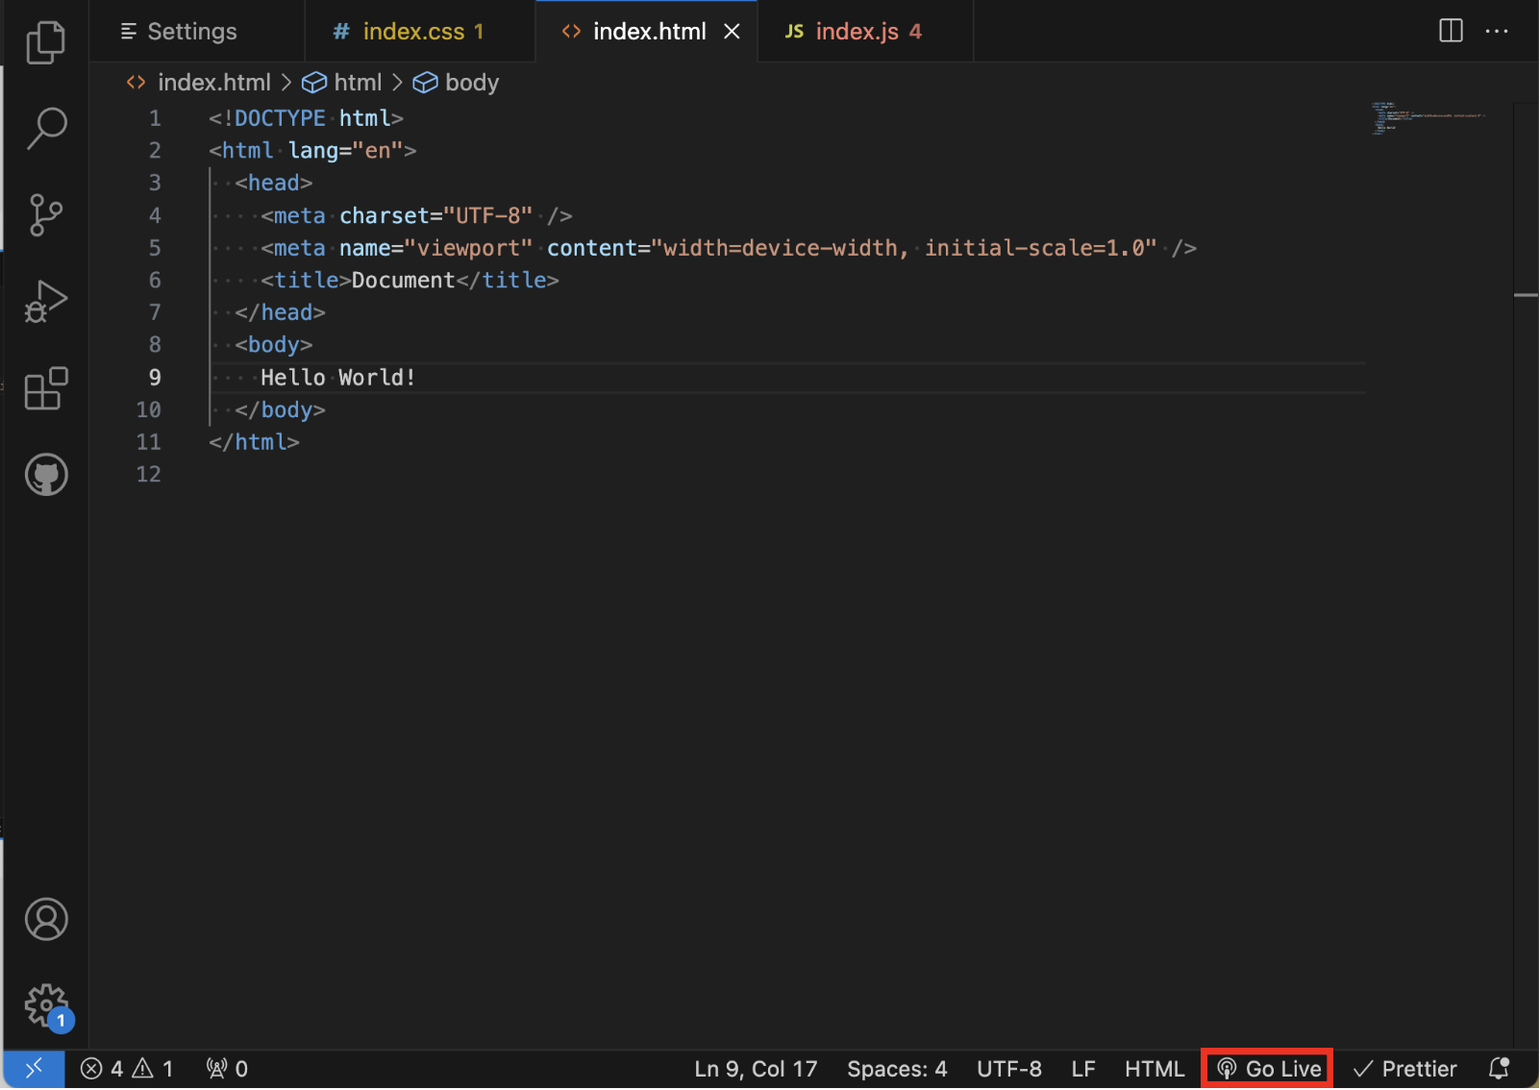Open the editor More Actions menu
The image size is (1540, 1090).
click(x=1497, y=31)
